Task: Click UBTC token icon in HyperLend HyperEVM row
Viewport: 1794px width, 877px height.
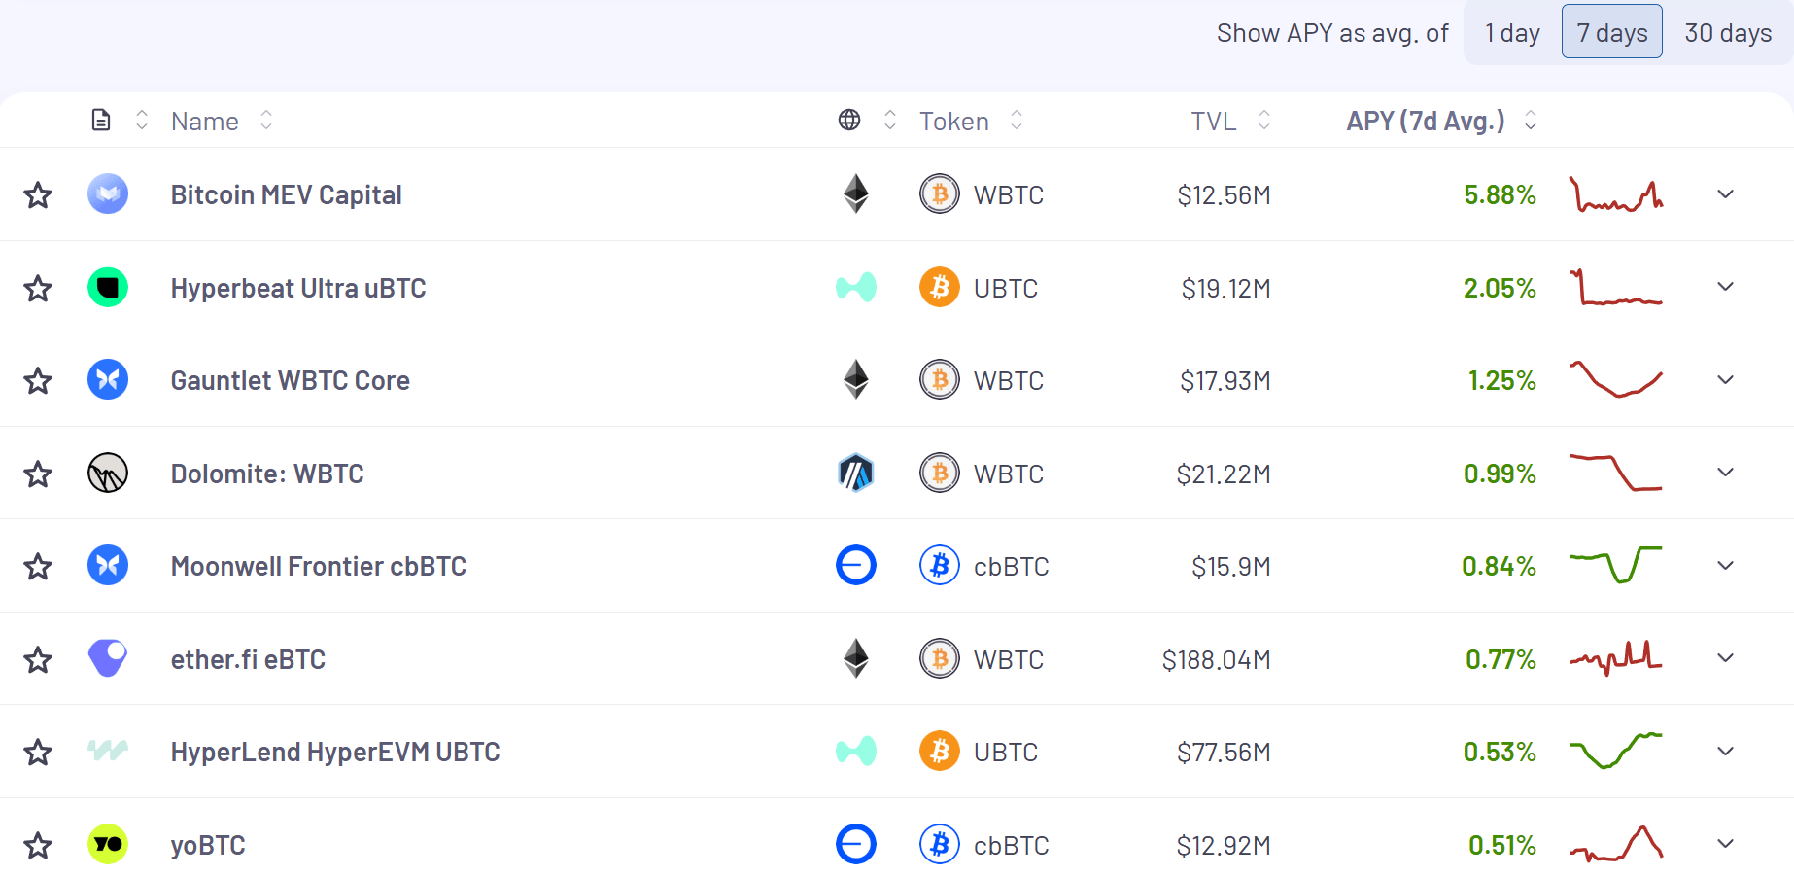Action: click(940, 751)
